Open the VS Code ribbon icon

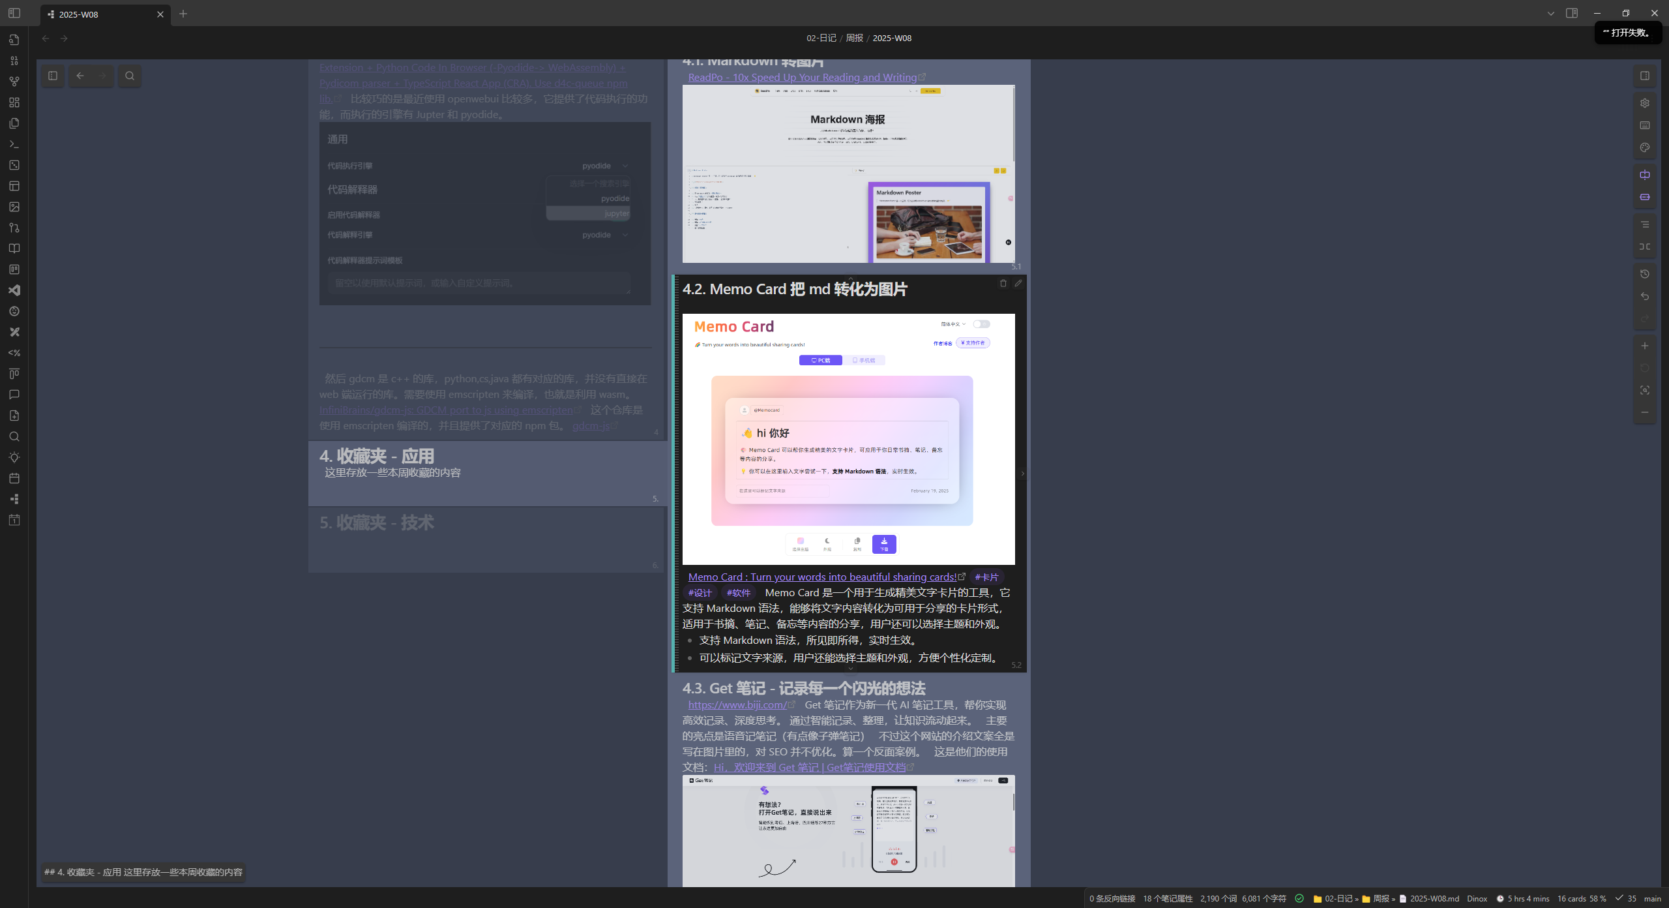(14, 290)
